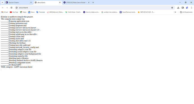The height and width of the screenshot is (104, 194).
Task: Open the How to make a sim... bookmark
Action: coord(91,12)
